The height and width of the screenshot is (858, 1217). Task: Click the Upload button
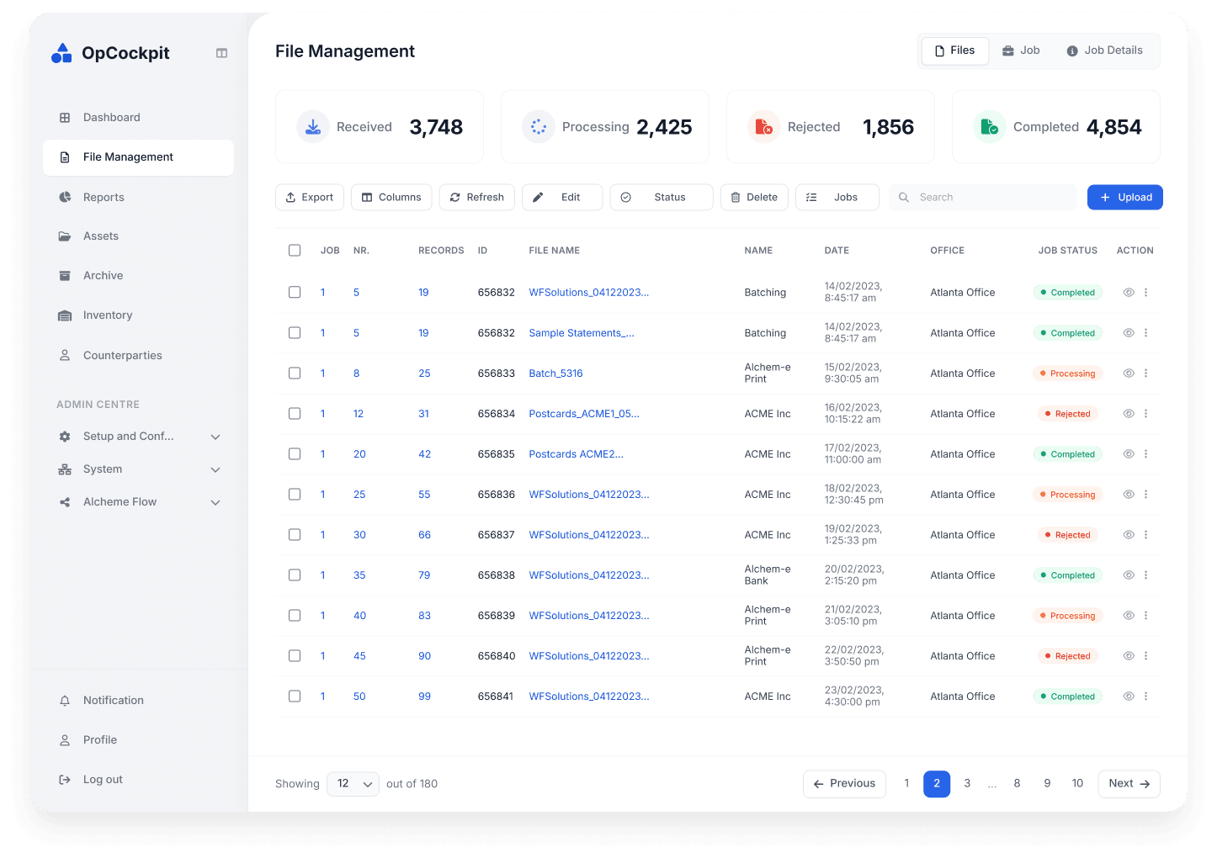tap(1124, 197)
